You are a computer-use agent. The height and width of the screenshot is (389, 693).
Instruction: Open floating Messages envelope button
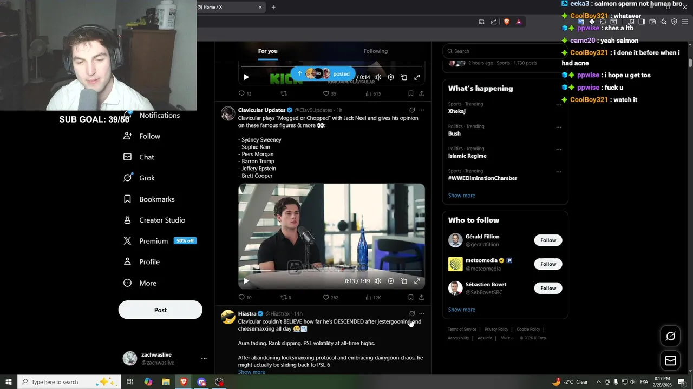click(670, 360)
